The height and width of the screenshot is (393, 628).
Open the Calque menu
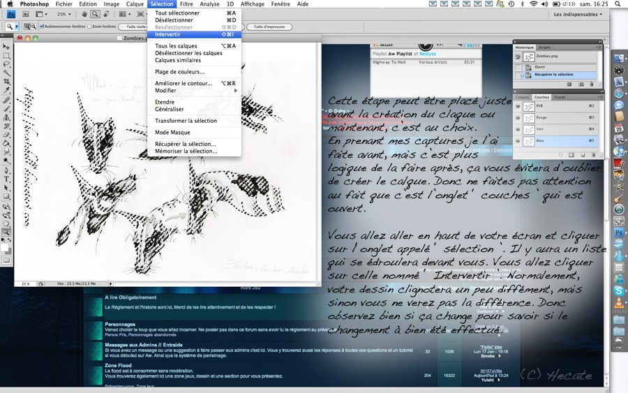(x=135, y=4)
